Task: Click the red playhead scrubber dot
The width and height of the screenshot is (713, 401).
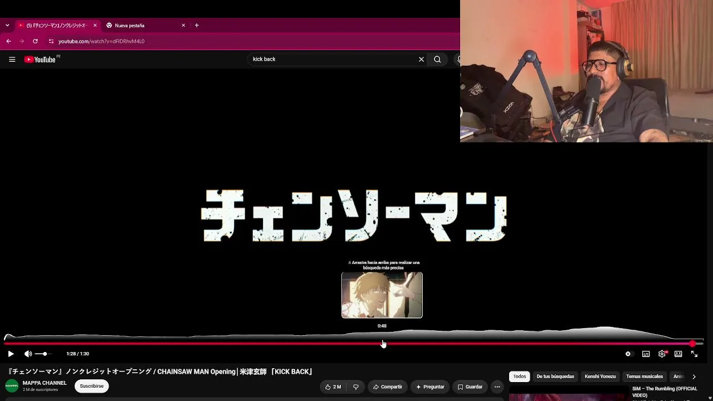Action: pos(692,344)
